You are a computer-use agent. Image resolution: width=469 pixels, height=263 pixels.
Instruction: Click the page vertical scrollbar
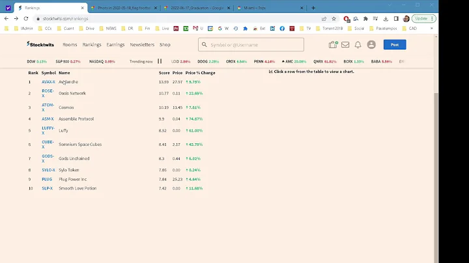click(x=436, y=176)
